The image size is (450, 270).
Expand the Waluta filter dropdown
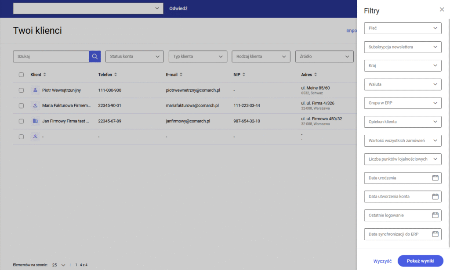click(x=403, y=84)
